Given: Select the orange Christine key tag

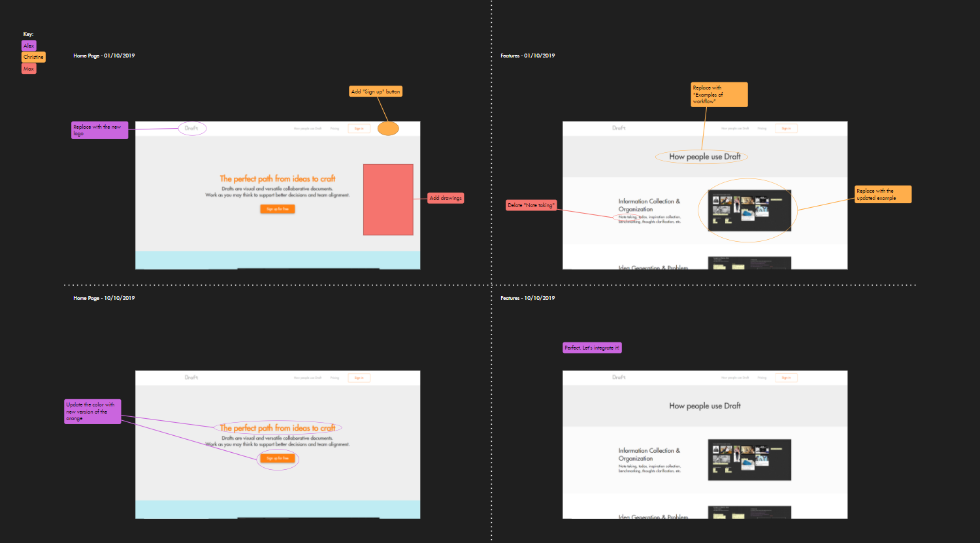Looking at the screenshot, I should [33, 57].
